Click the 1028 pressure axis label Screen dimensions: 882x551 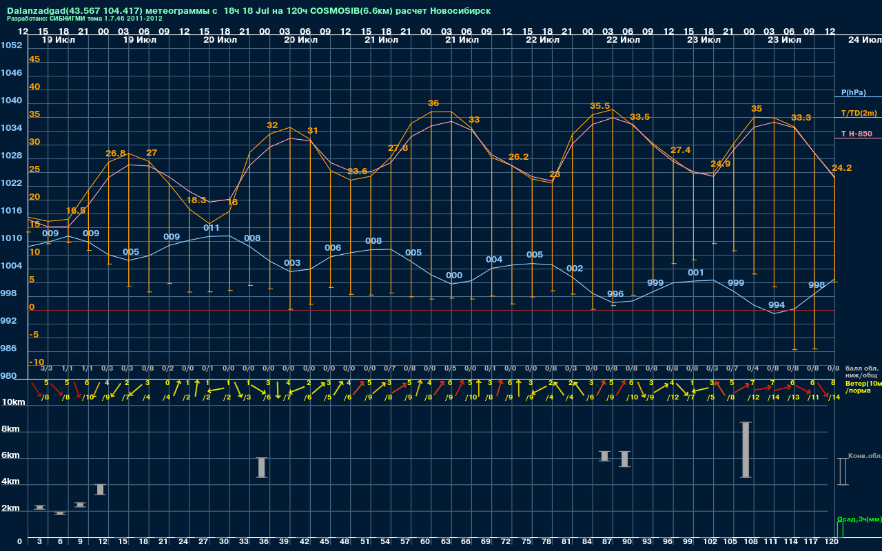coord(12,156)
